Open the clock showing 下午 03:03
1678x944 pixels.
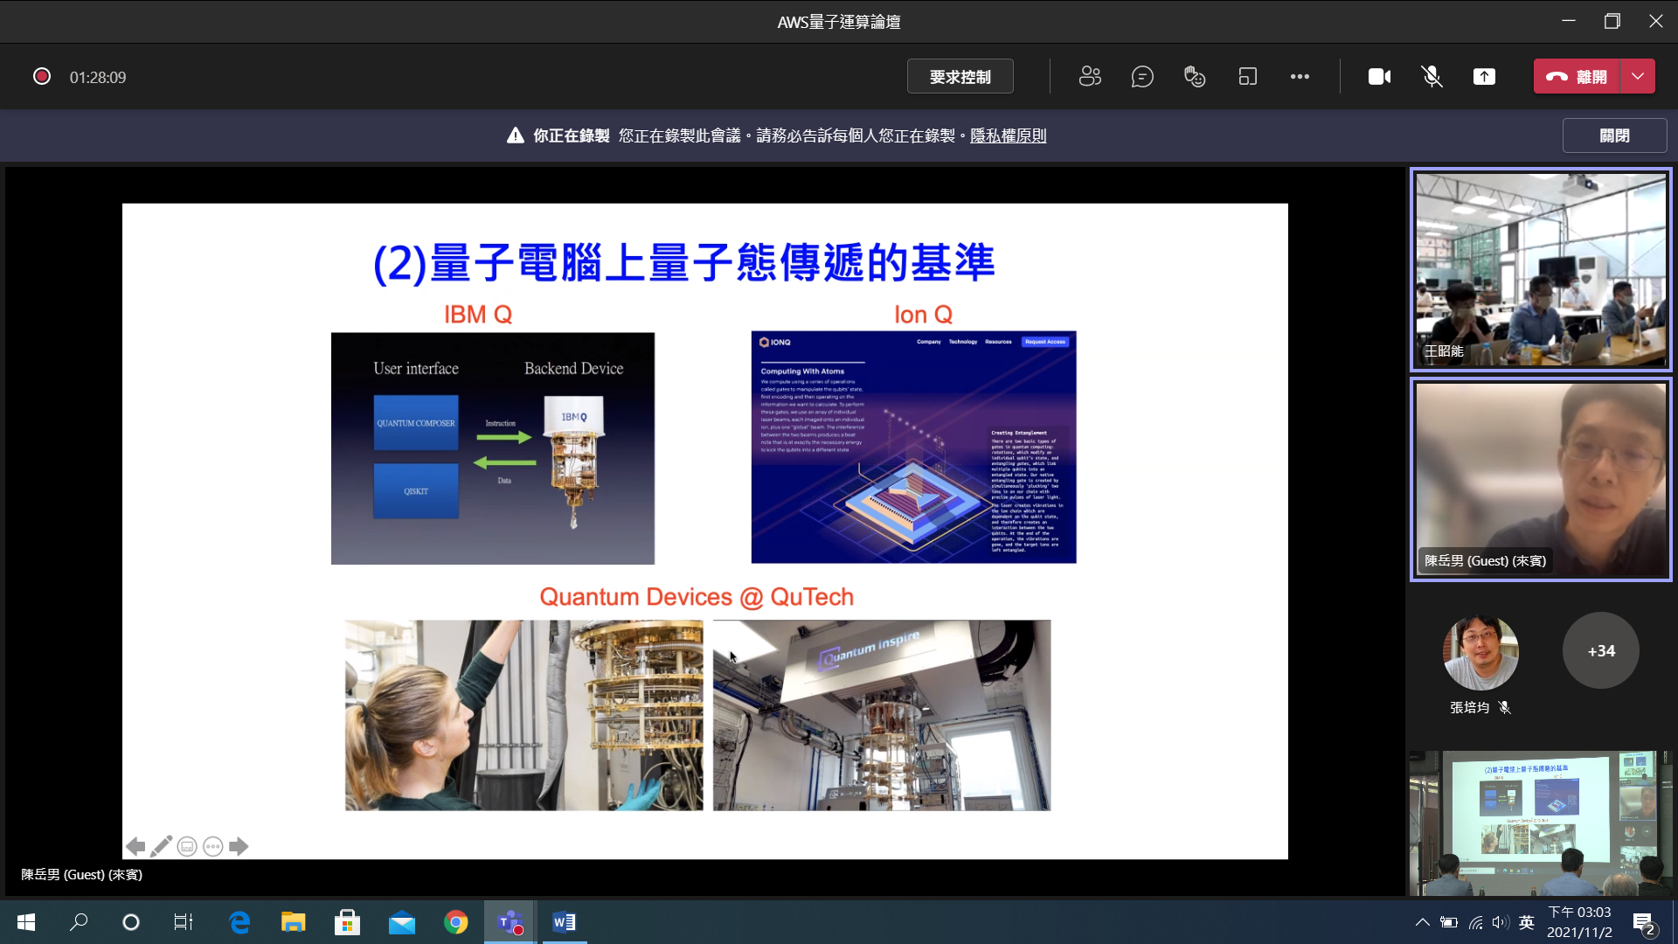1579,922
